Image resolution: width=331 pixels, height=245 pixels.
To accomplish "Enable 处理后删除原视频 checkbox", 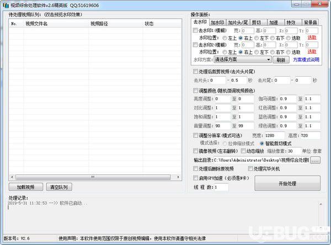I will pos(195,168).
